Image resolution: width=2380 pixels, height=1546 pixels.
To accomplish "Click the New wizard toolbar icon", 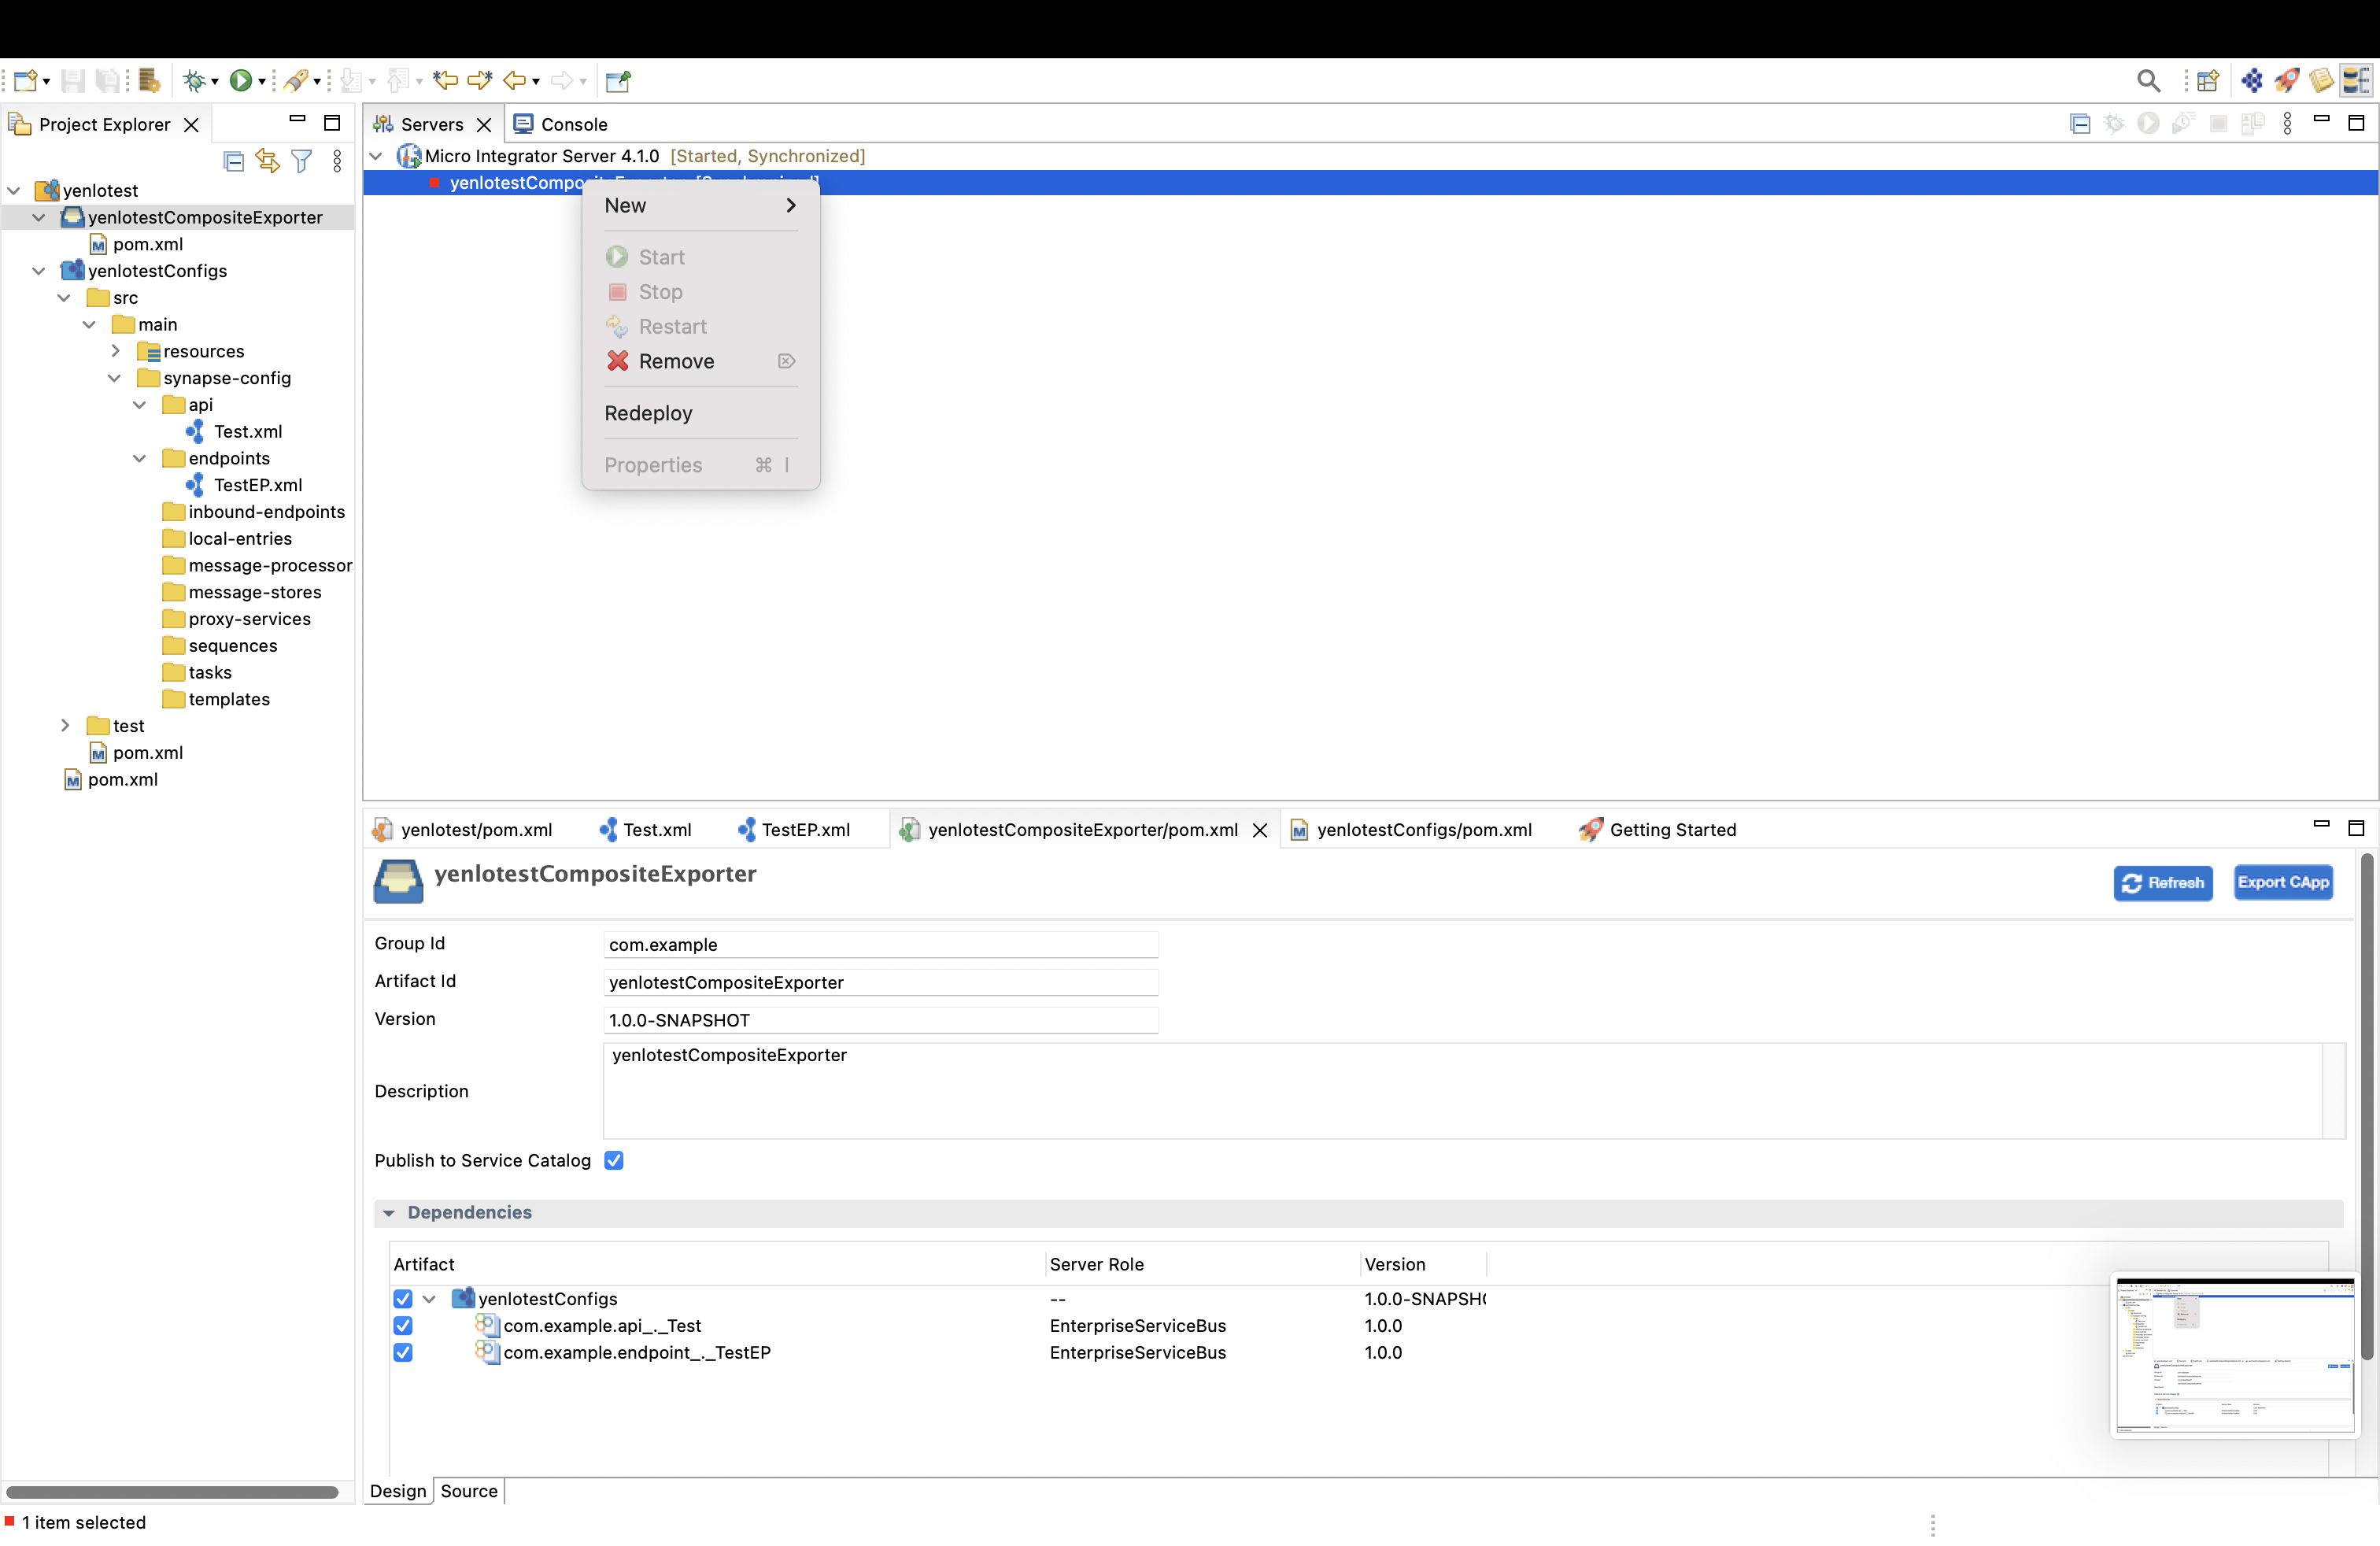I will point(26,80).
